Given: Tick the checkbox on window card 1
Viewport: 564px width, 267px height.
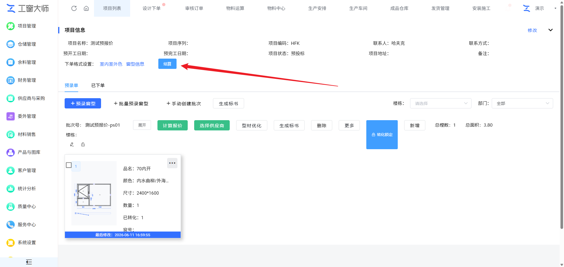Looking at the screenshot, I should tap(69, 165).
